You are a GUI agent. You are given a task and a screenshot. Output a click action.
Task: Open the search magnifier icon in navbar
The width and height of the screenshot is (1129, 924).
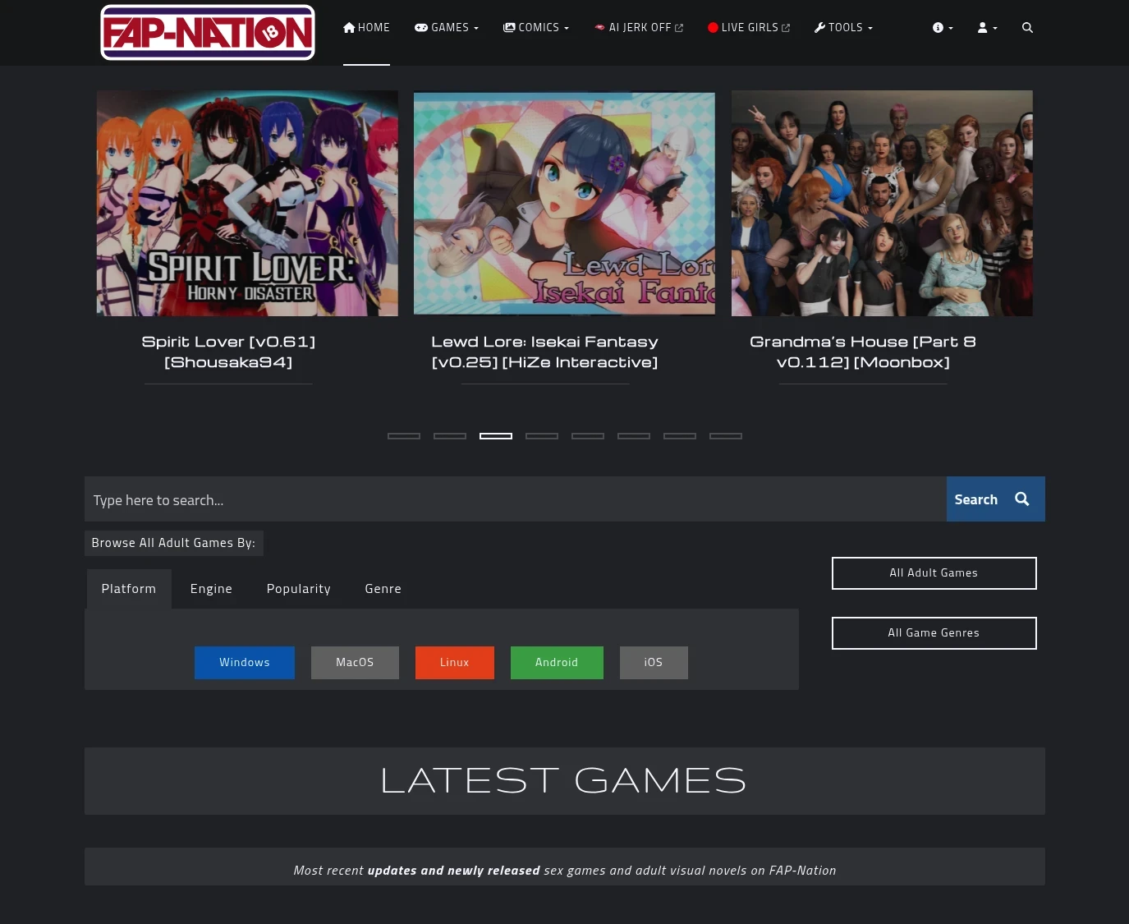coord(1027,28)
